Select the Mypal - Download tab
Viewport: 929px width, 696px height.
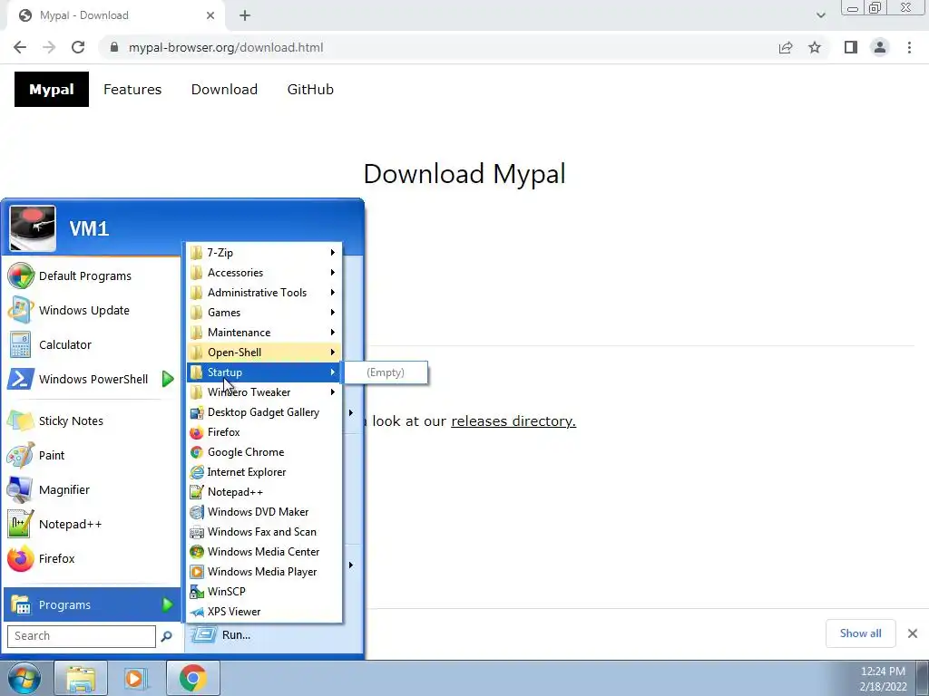(x=115, y=15)
